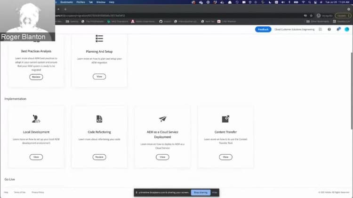This screenshot has height=198, width=353.
Task: Click the Best Practices Analysis card title
Action: [36, 51]
